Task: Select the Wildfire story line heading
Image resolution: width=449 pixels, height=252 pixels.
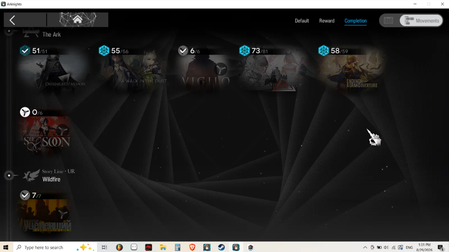Action: [51, 179]
